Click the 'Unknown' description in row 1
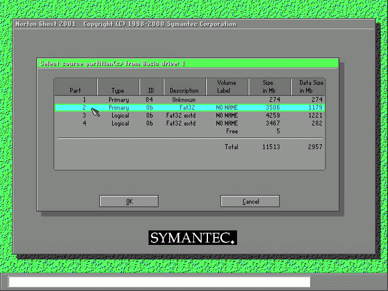 [184, 99]
